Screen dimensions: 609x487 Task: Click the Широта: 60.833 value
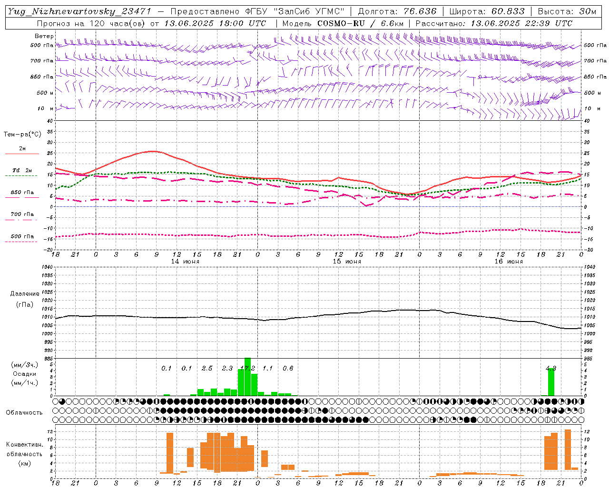pyautogui.click(x=487, y=11)
